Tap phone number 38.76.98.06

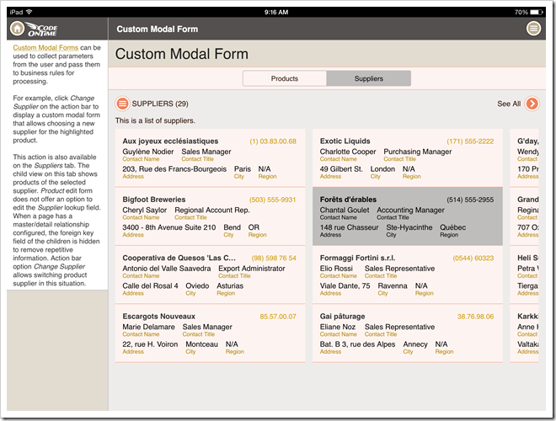point(475,317)
